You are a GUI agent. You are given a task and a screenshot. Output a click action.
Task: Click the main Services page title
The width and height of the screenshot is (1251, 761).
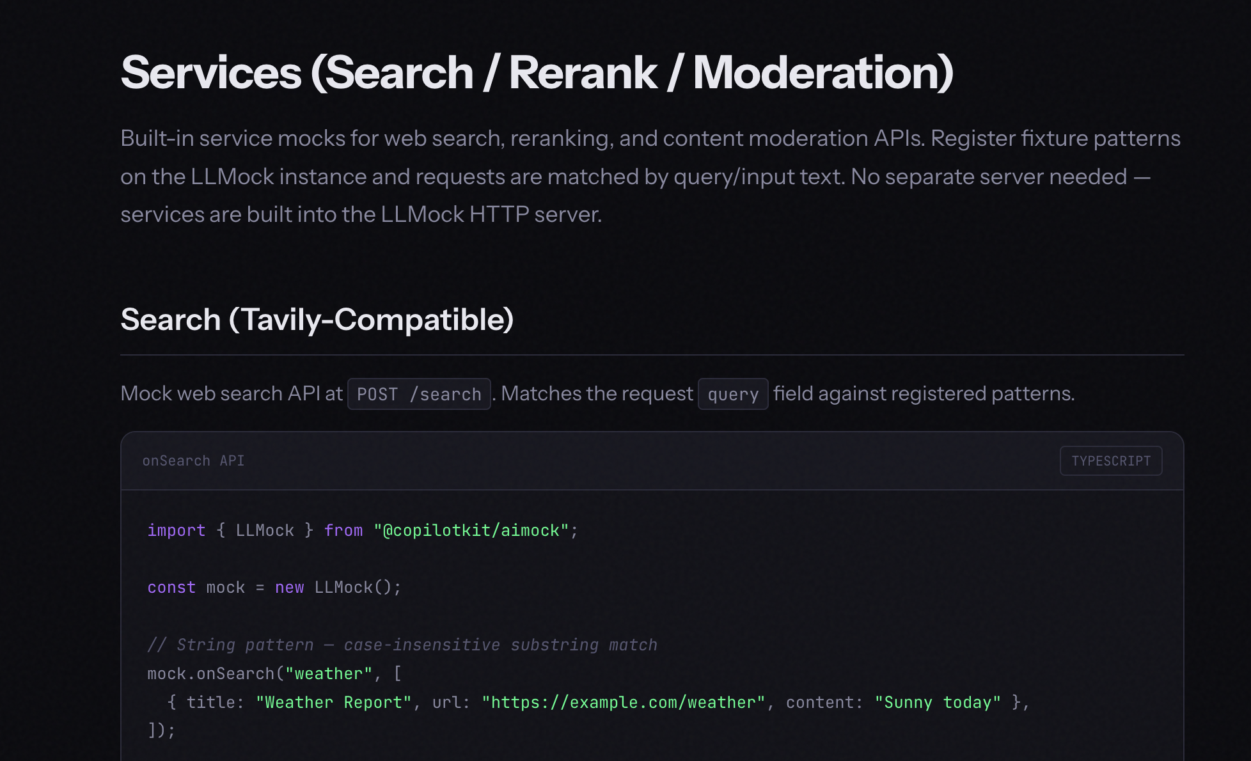537,73
